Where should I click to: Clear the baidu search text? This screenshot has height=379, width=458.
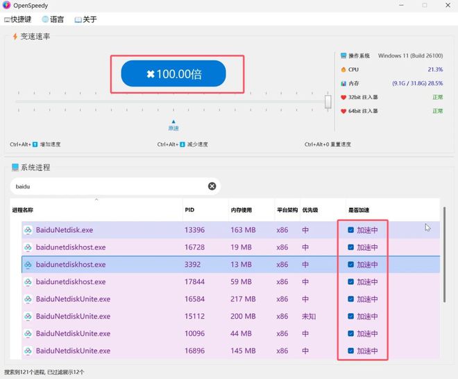[212, 186]
